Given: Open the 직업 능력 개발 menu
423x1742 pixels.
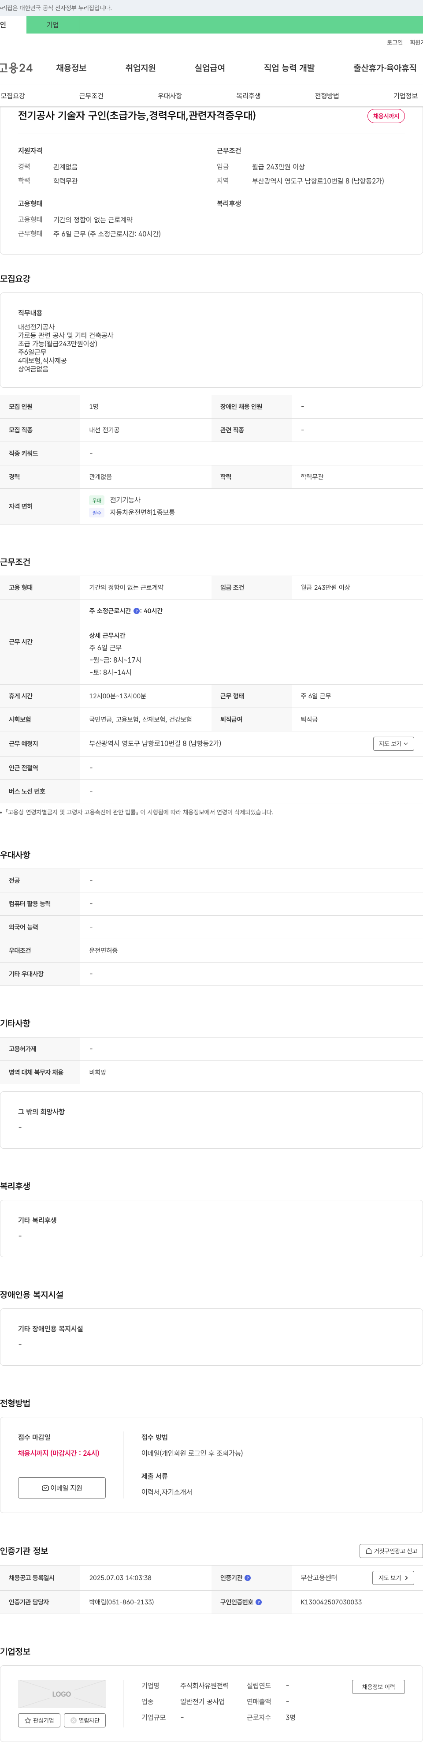Looking at the screenshot, I should pos(289,67).
